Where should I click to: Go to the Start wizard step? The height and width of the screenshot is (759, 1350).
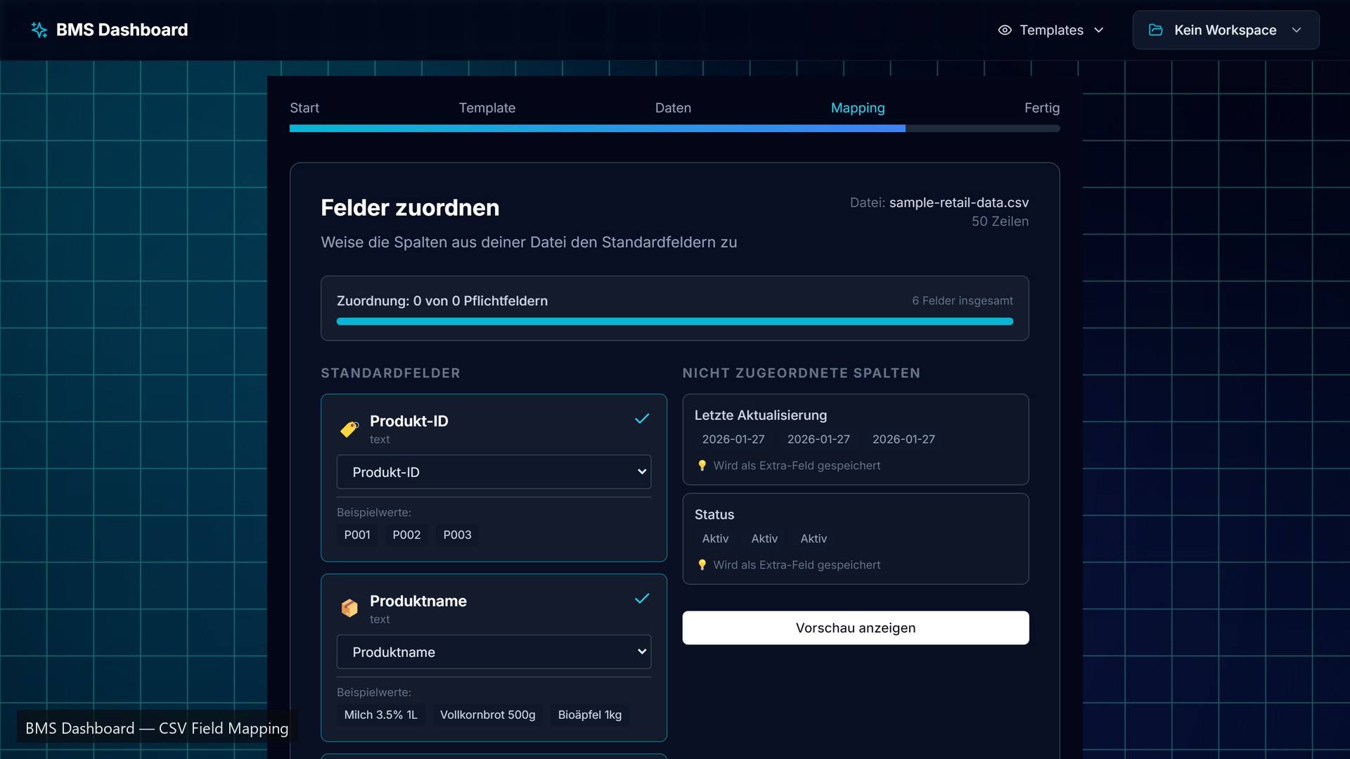tap(304, 108)
